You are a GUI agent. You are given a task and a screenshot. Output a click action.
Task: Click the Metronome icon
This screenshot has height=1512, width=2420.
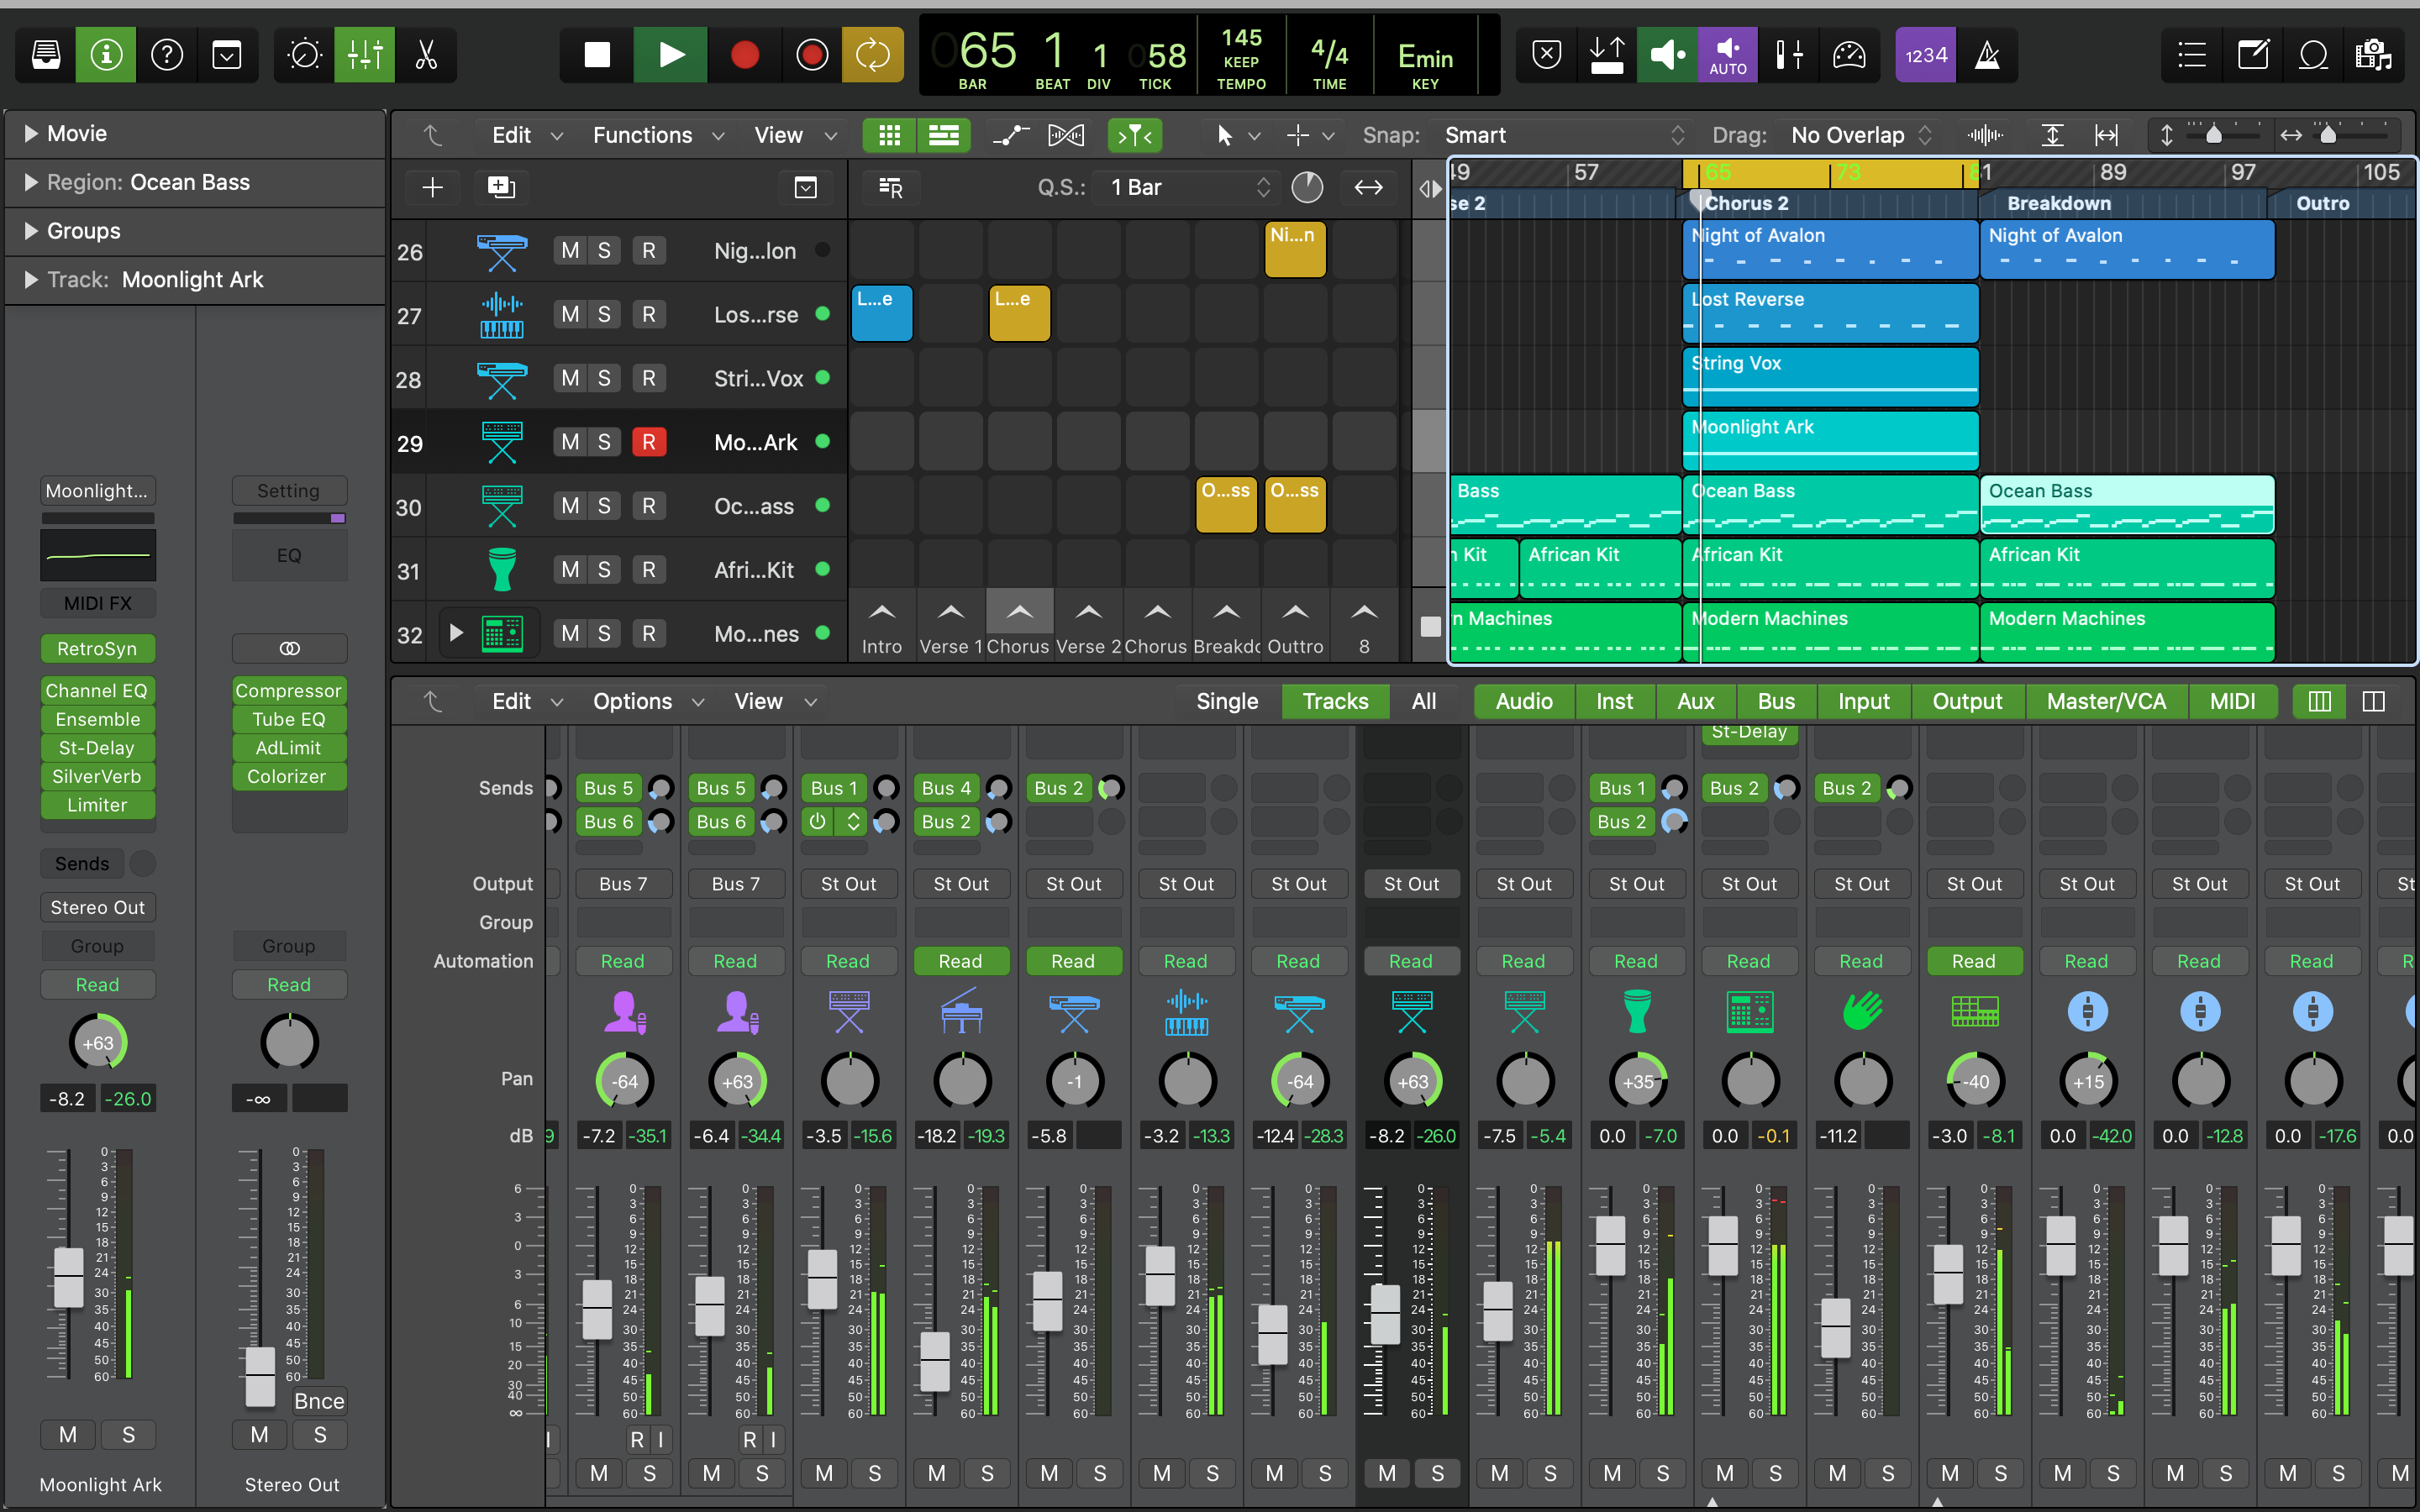(1987, 55)
